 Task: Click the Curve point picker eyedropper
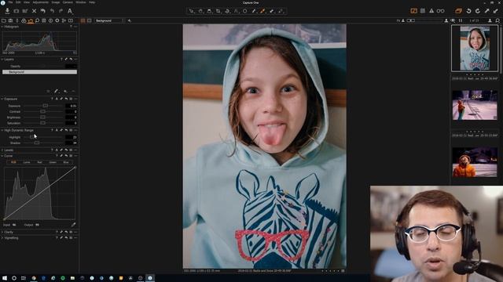pyautogui.click(x=73, y=225)
